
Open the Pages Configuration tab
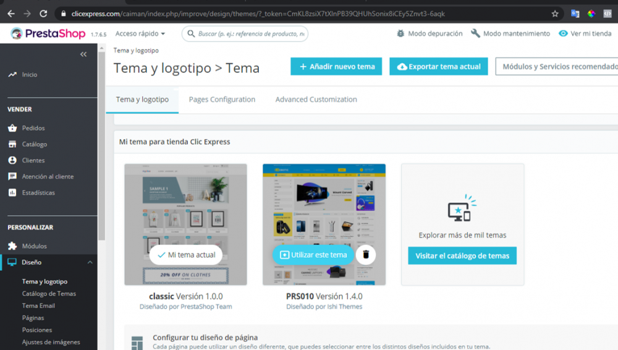click(222, 100)
